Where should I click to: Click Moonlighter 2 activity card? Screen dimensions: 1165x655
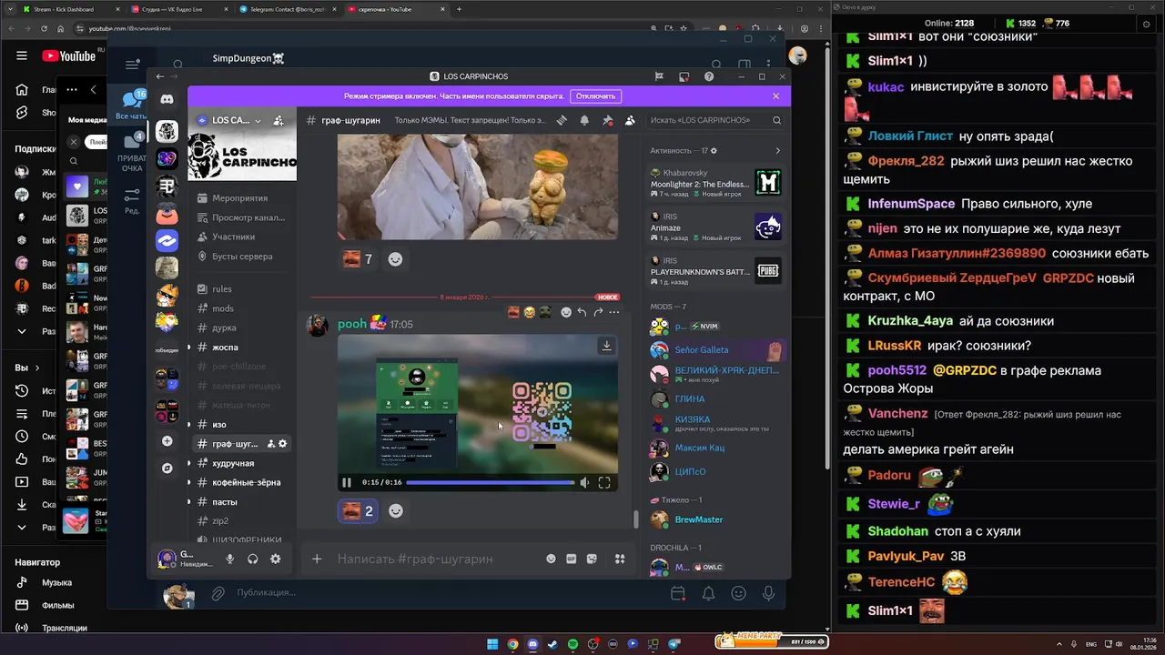point(716,184)
